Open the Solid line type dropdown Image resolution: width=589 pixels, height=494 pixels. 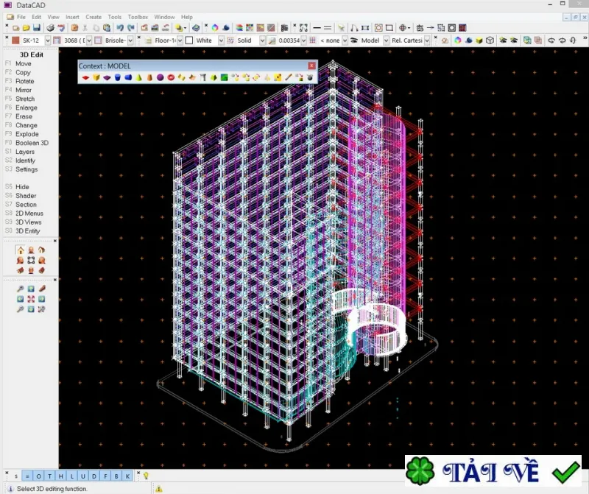pyautogui.click(x=263, y=40)
